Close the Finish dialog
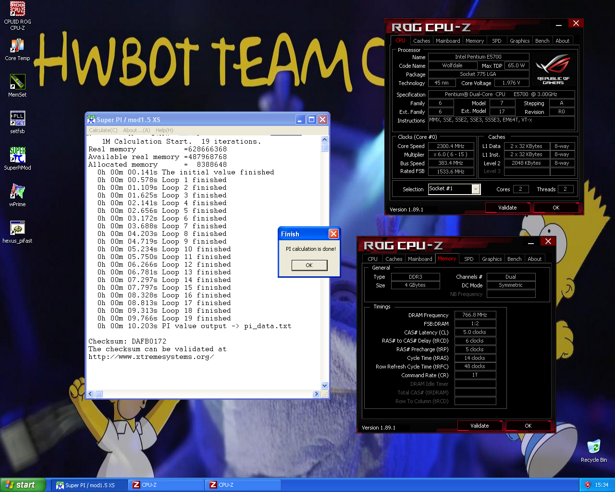 (x=333, y=234)
